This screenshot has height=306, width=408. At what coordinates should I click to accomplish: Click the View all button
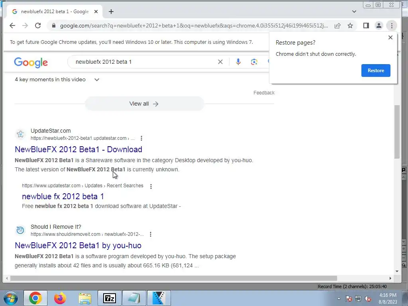coord(144,104)
